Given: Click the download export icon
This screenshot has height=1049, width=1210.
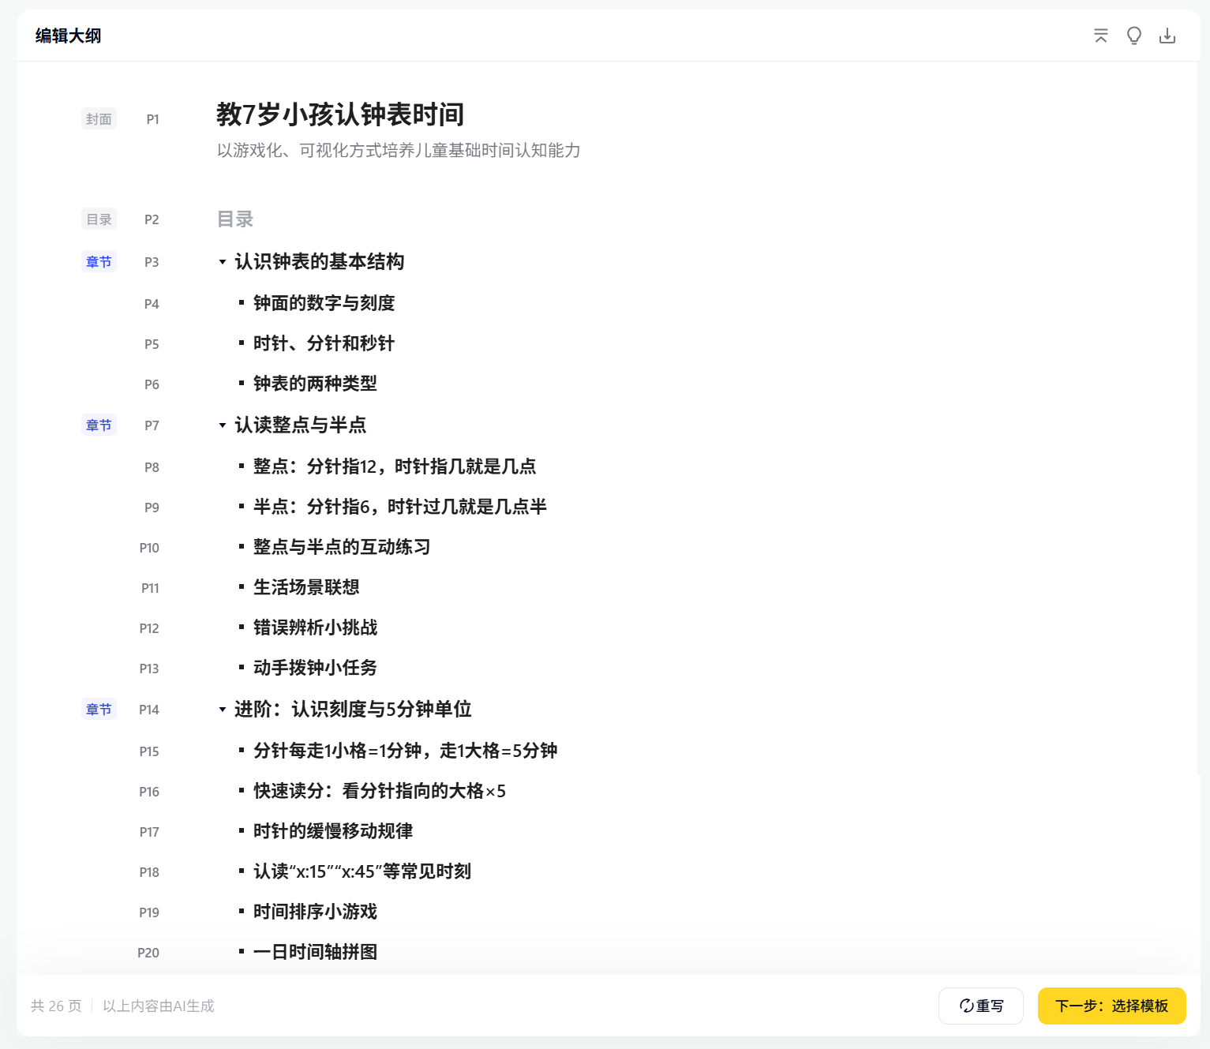Looking at the screenshot, I should point(1167,36).
